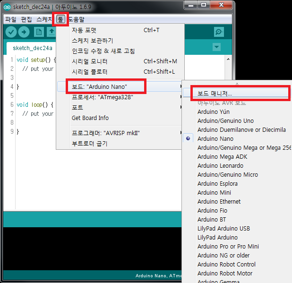The image size is (292, 283).
Task: Select Arduino Robot Motor board
Action: click(225, 274)
